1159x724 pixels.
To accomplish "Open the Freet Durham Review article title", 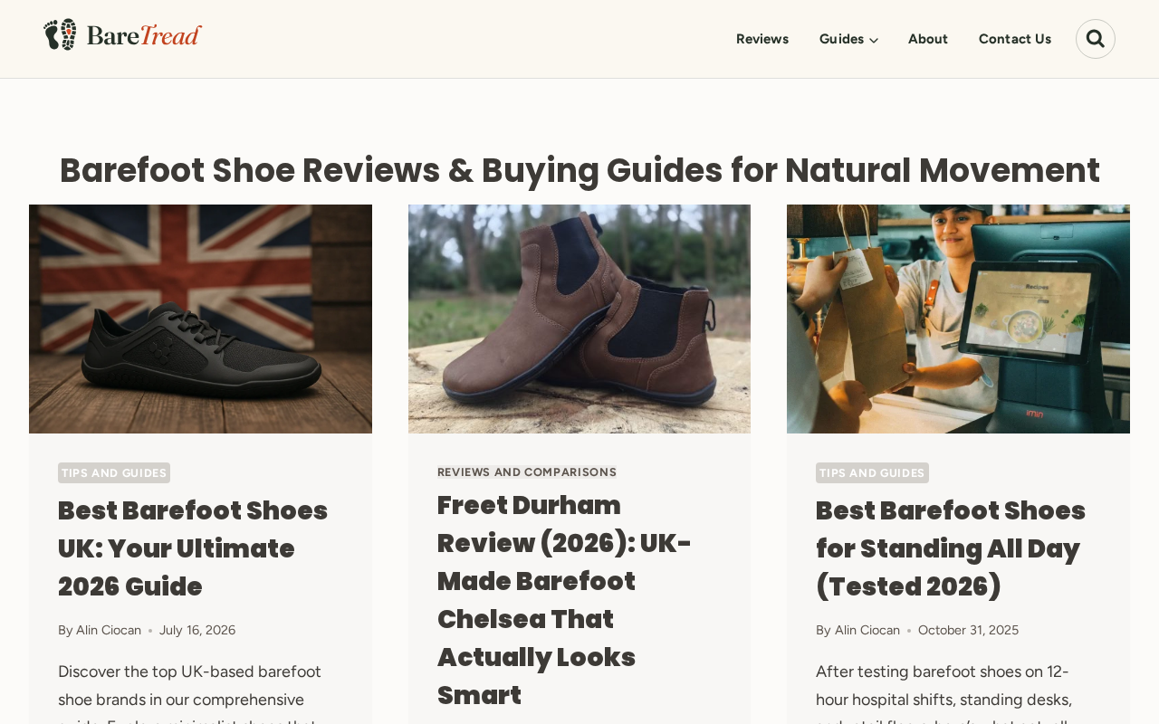I will 564,600.
